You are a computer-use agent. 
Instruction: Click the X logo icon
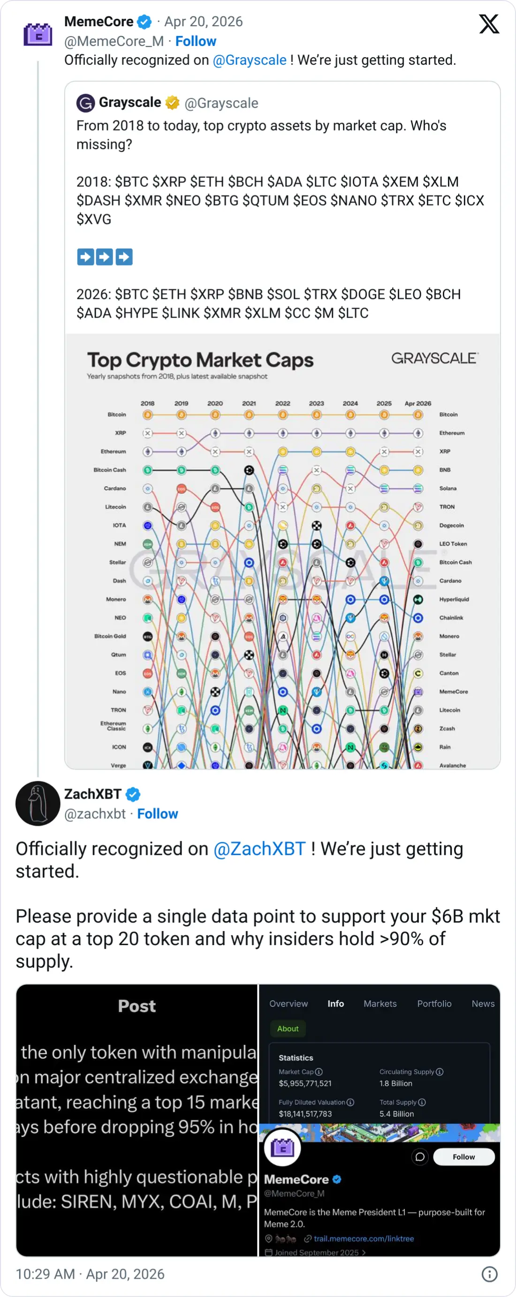pyautogui.click(x=488, y=24)
